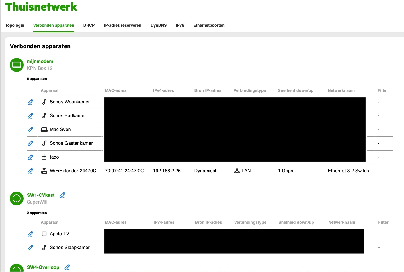Image resolution: width=404 pixels, height=272 pixels.
Task: Click the 2 apparaten count
Action: [x=37, y=213]
